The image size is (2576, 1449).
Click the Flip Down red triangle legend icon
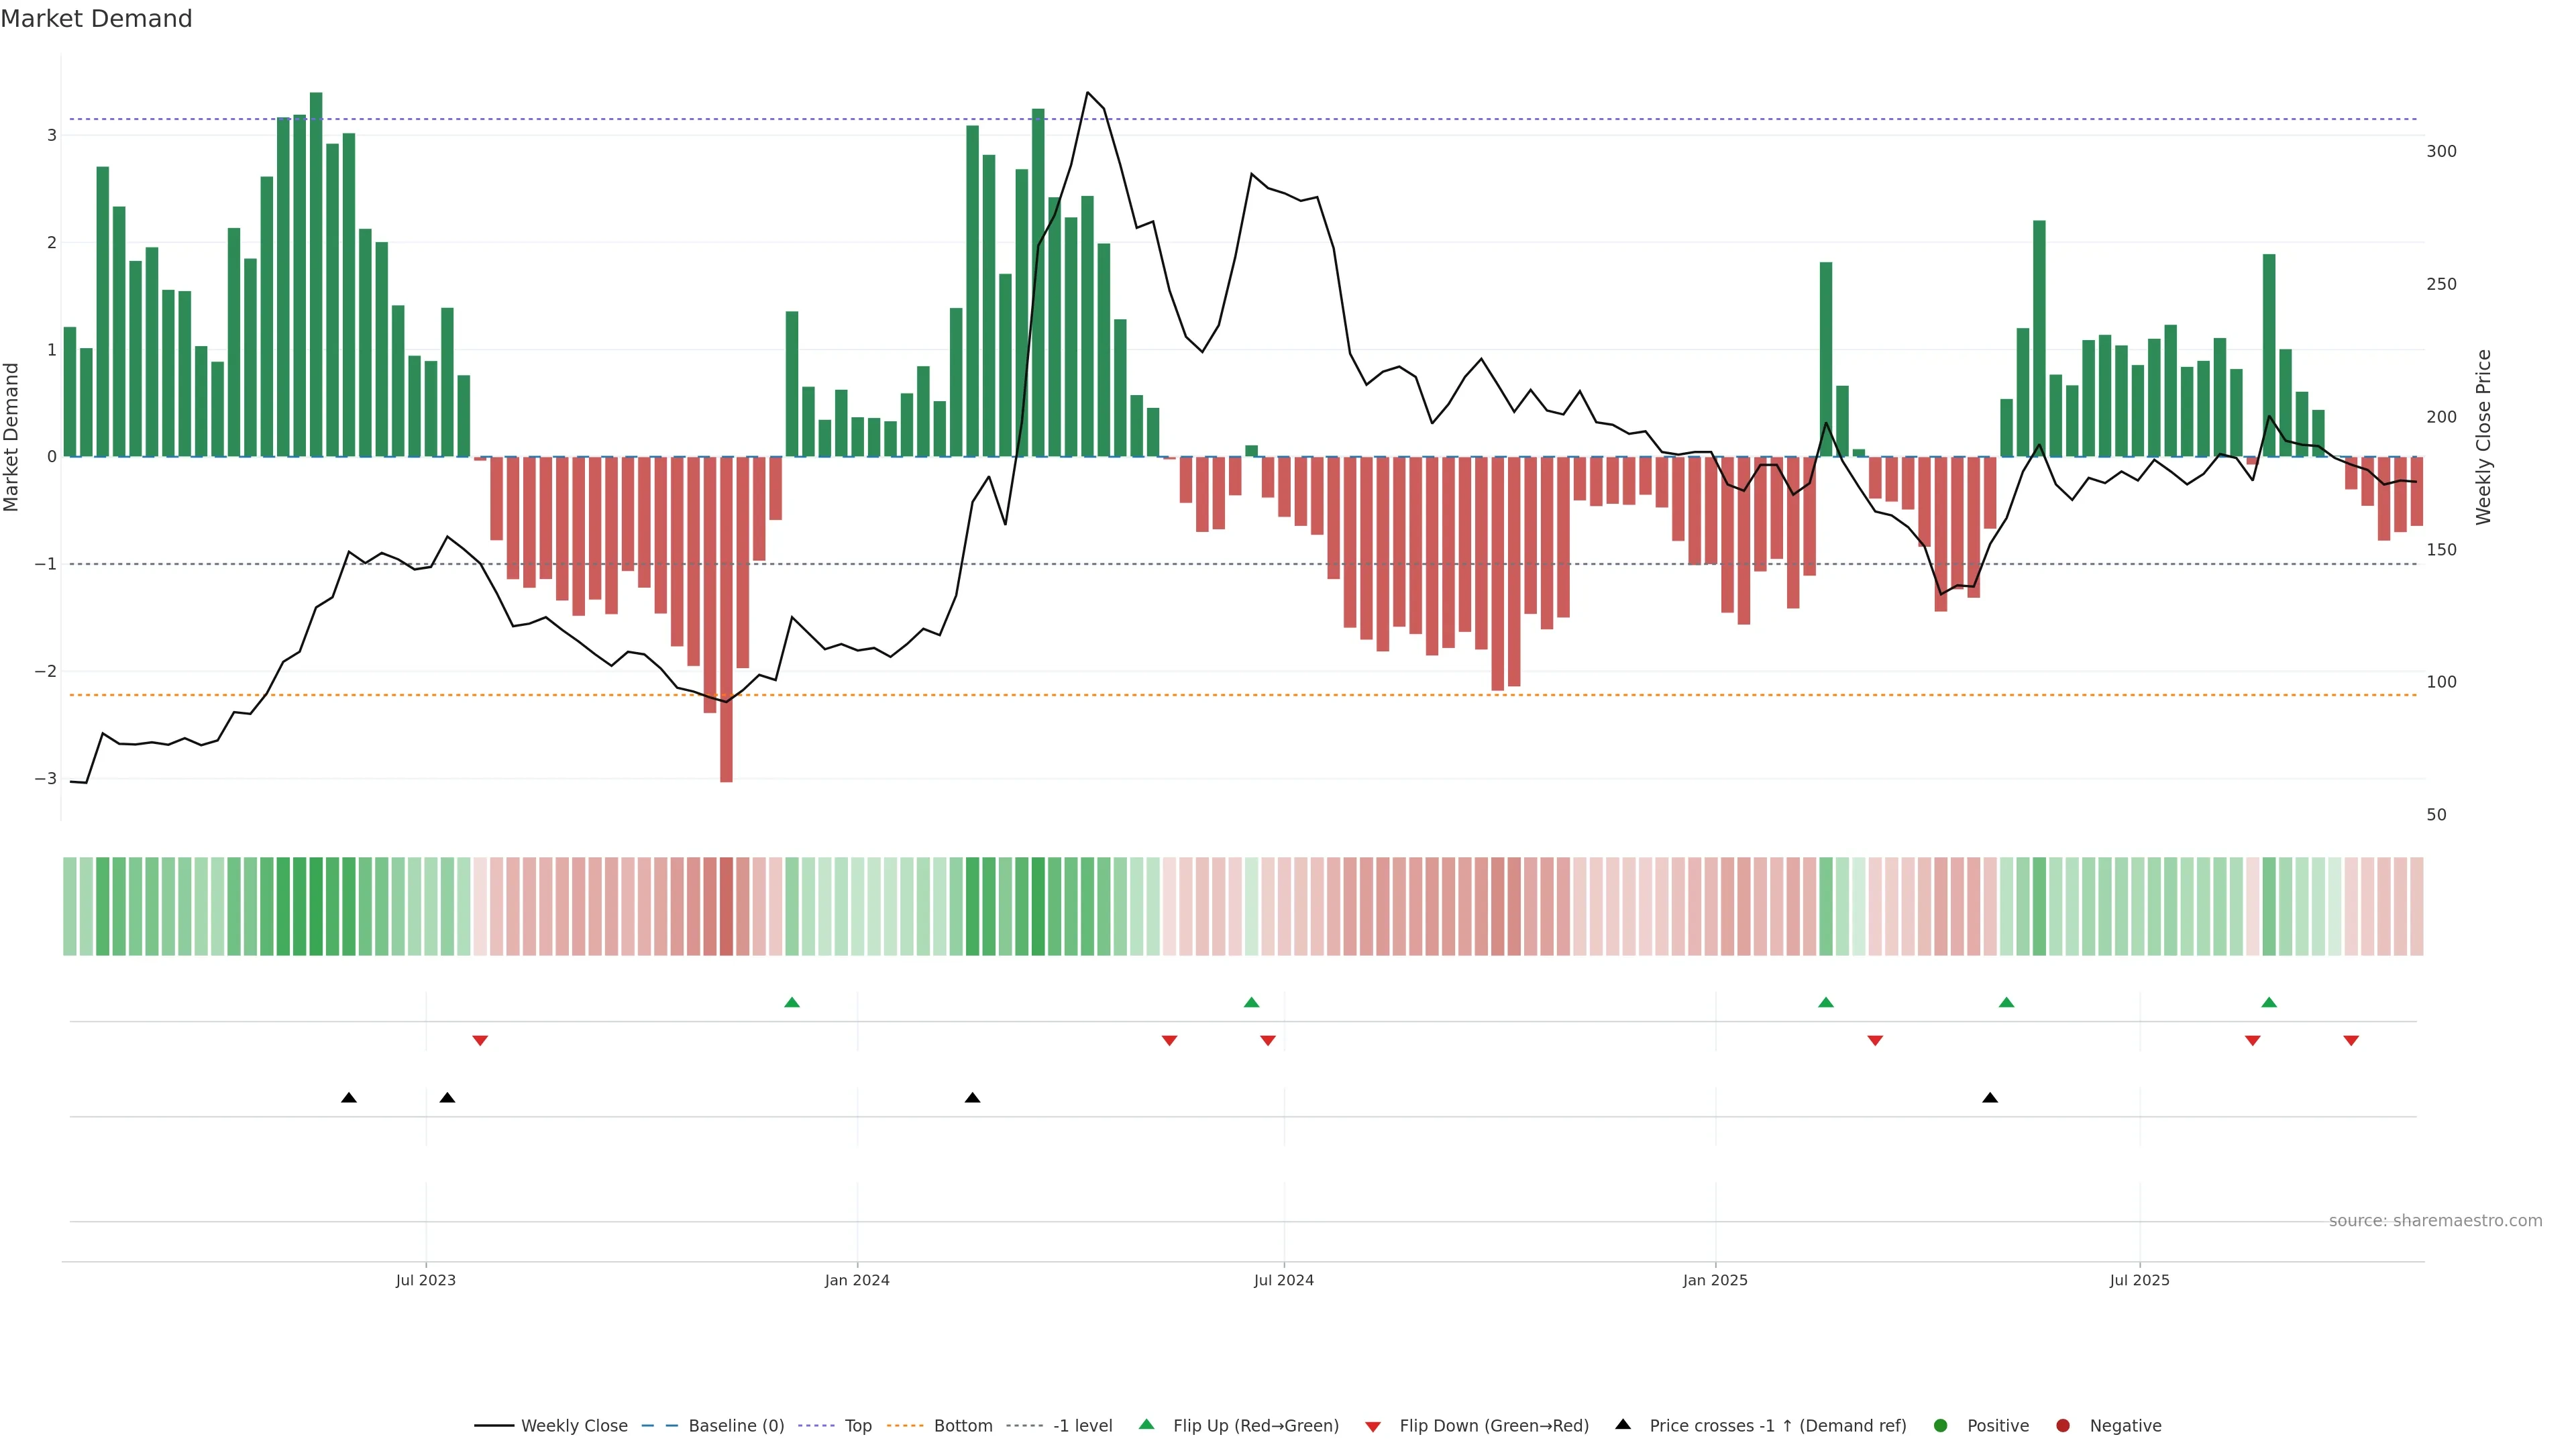pyautogui.click(x=1373, y=1426)
